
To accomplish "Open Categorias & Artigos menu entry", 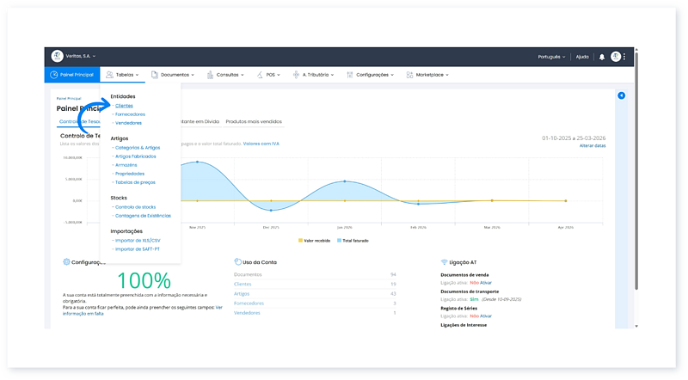I will pyautogui.click(x=137, y=147).
